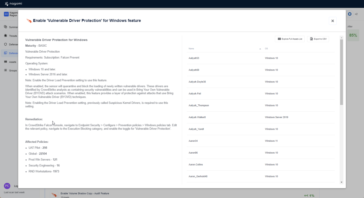This screenshot has height=198, width=364.
Task: Click Windows 11 OS value for Aaron34
Action: pos(271,141)
